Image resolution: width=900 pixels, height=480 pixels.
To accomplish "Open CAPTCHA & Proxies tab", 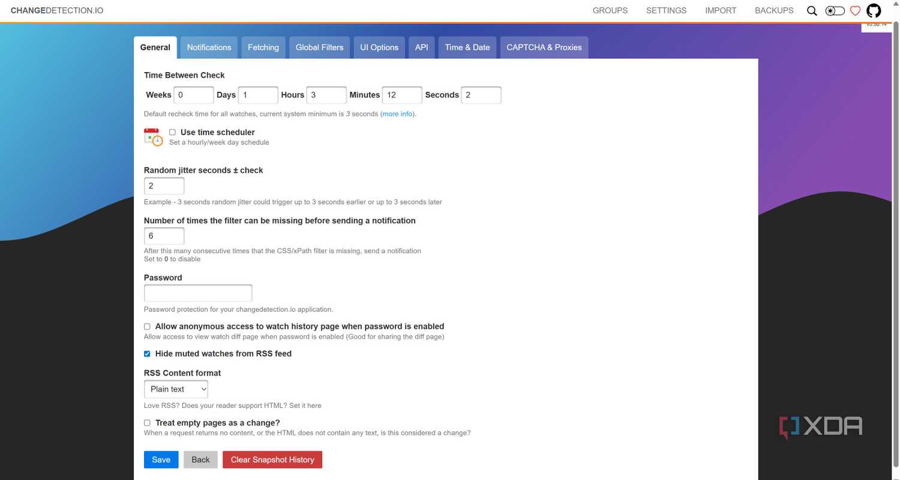I will pyautogui.click(x=544, y=47).
